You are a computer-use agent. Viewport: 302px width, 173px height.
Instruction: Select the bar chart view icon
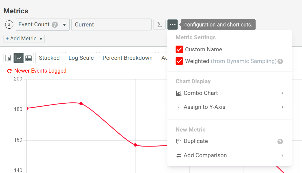(9, 58)
